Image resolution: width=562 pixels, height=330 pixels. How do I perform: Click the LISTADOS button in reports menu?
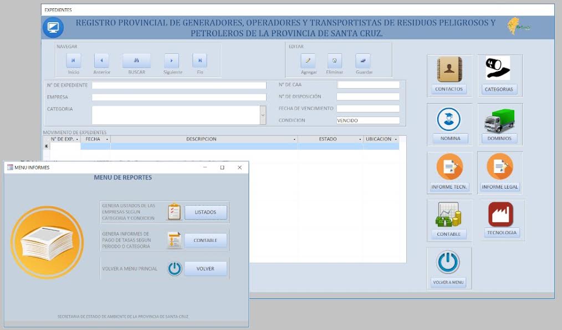click(206, 212)
